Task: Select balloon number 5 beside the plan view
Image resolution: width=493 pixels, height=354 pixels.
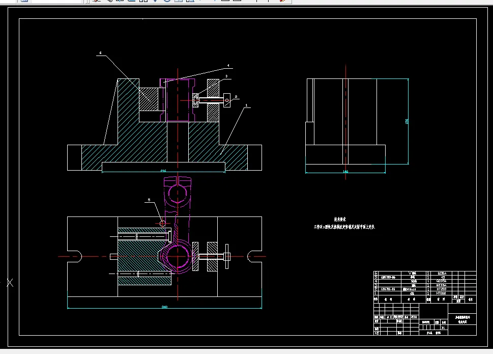Action: click(x=149, y=200)
